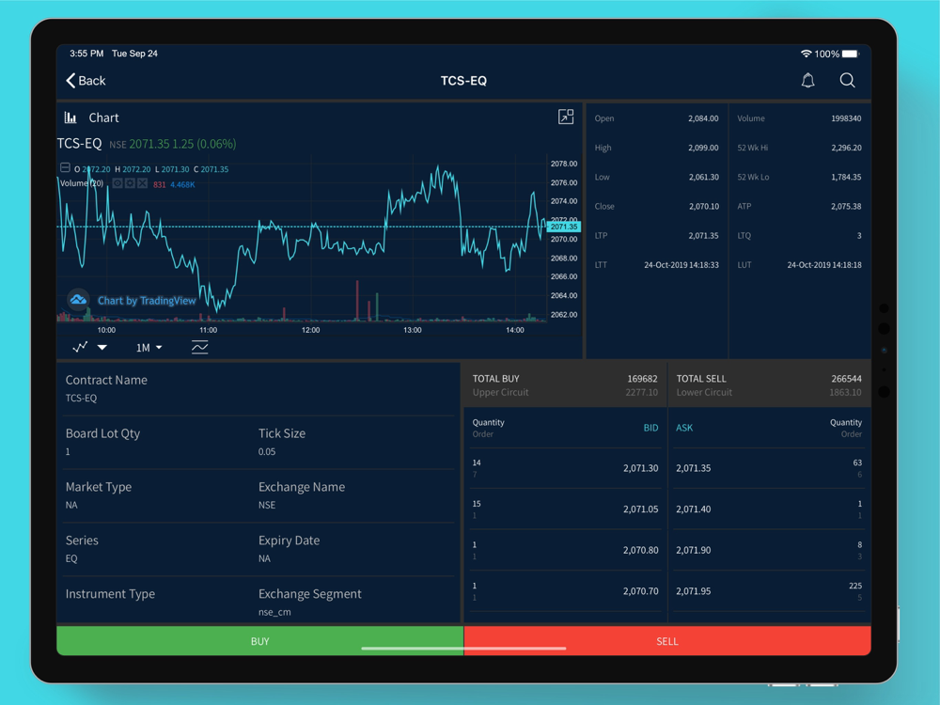Click the 52 Wk Hi value 2,296.20

point(847,148)
